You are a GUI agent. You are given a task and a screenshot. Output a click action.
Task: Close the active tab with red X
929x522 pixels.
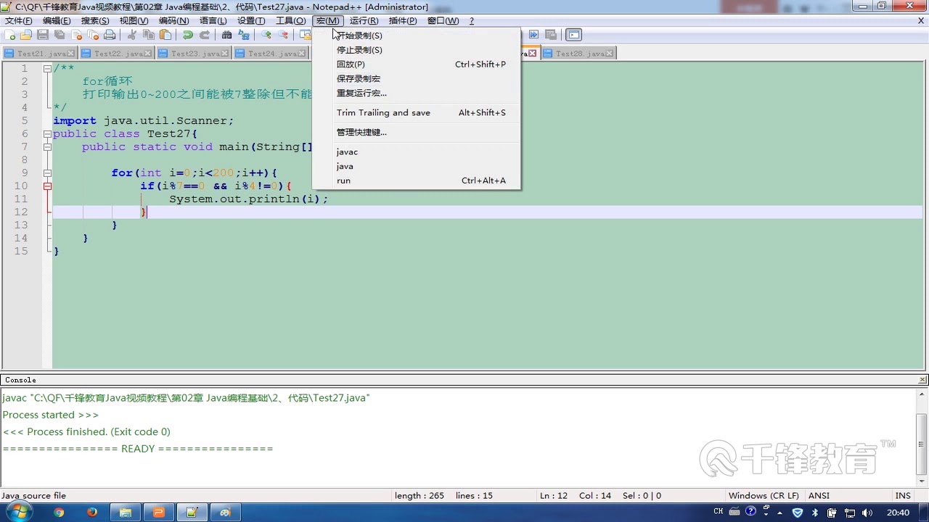point(533,54)
